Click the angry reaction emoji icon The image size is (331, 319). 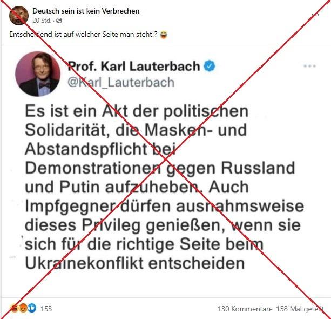tap(23, 308)
